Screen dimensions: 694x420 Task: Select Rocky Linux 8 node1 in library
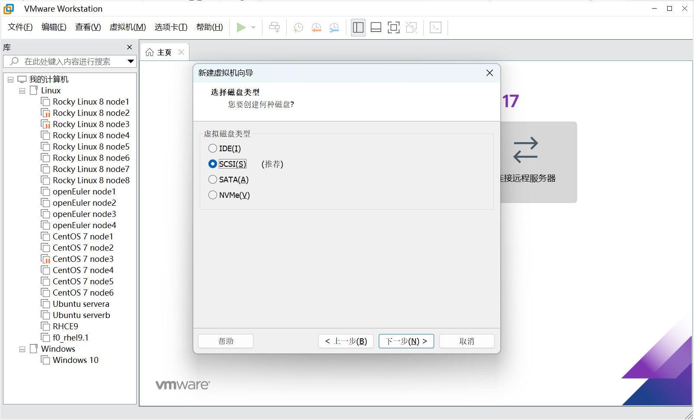click(91, 102)
